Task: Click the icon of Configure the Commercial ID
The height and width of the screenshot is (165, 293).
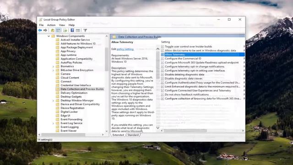Action: tap(163, 59)
